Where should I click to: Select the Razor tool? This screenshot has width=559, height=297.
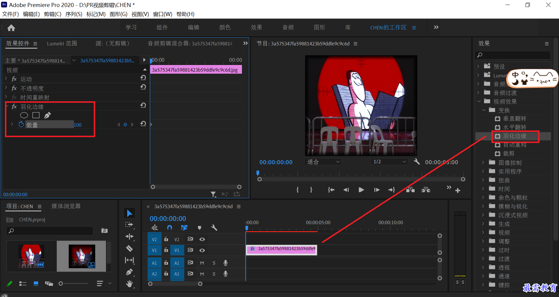130,248
